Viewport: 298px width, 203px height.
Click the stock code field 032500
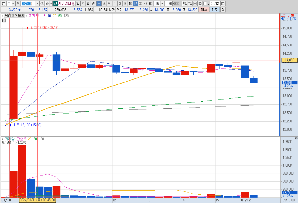point(28,4)
